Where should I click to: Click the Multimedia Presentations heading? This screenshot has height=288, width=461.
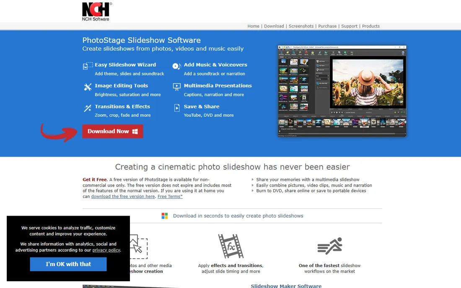[x=218, y=85]
